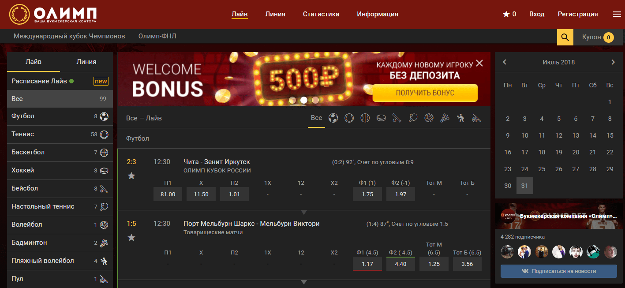Go to previous month in calendar
The height and width of the screenshot is (288, 625).
point(505,62)
